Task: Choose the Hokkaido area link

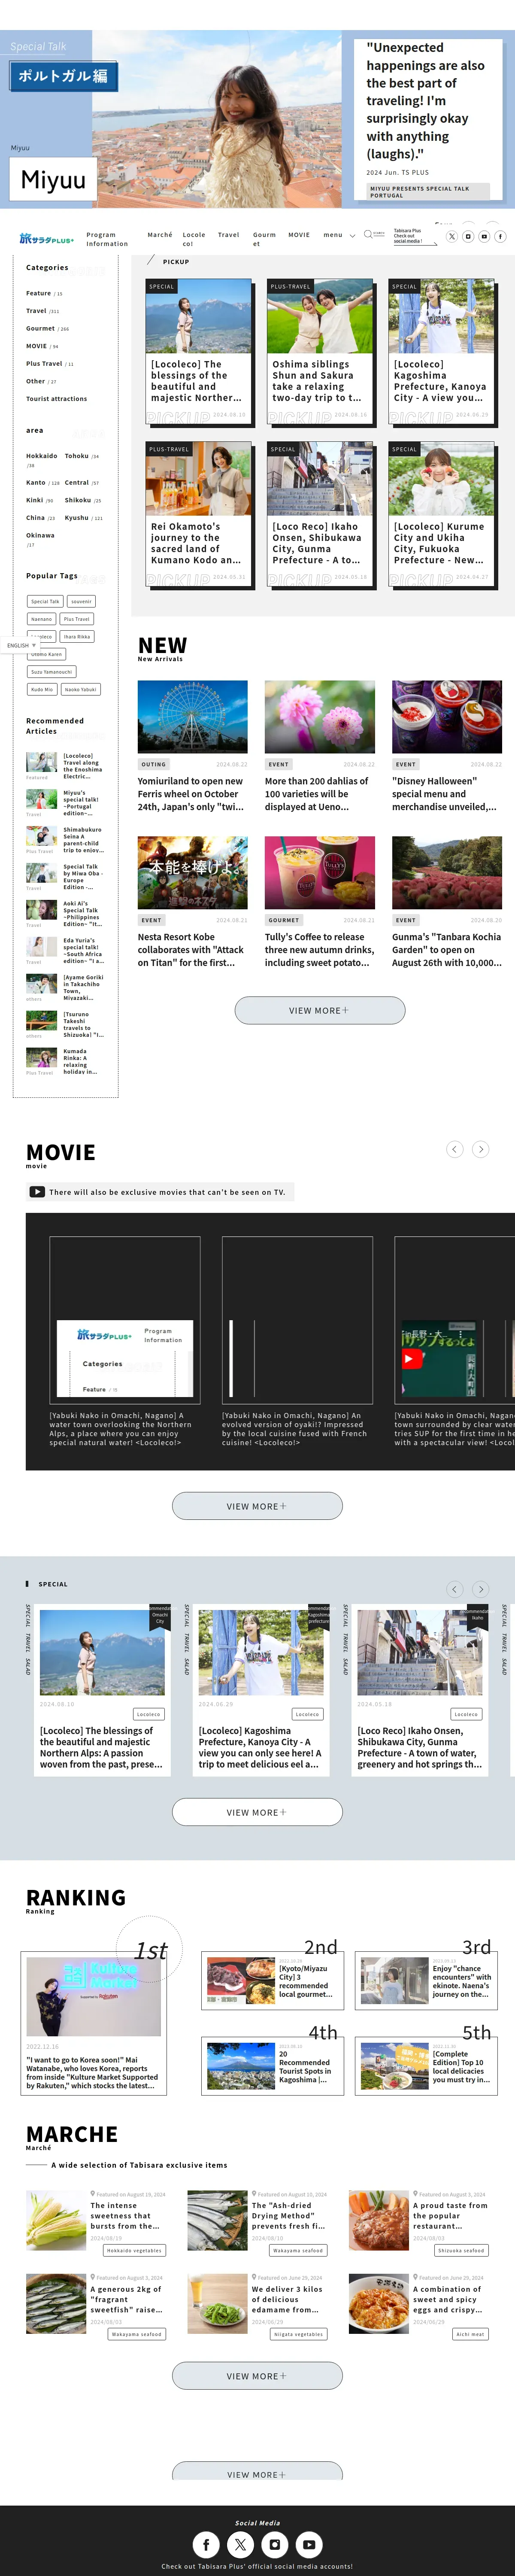Action: coord(42,456)
